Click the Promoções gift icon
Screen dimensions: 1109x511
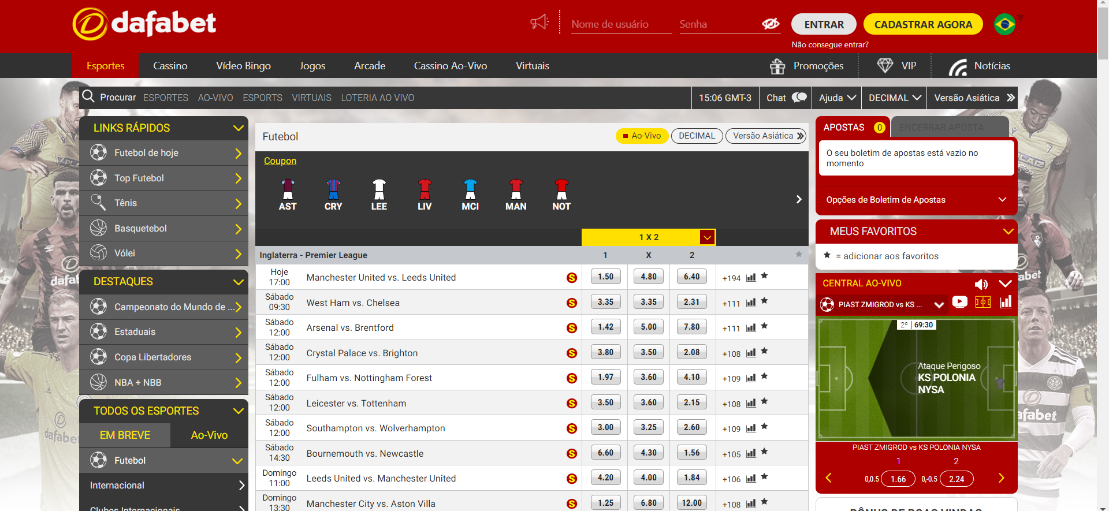tap(777, 66)
